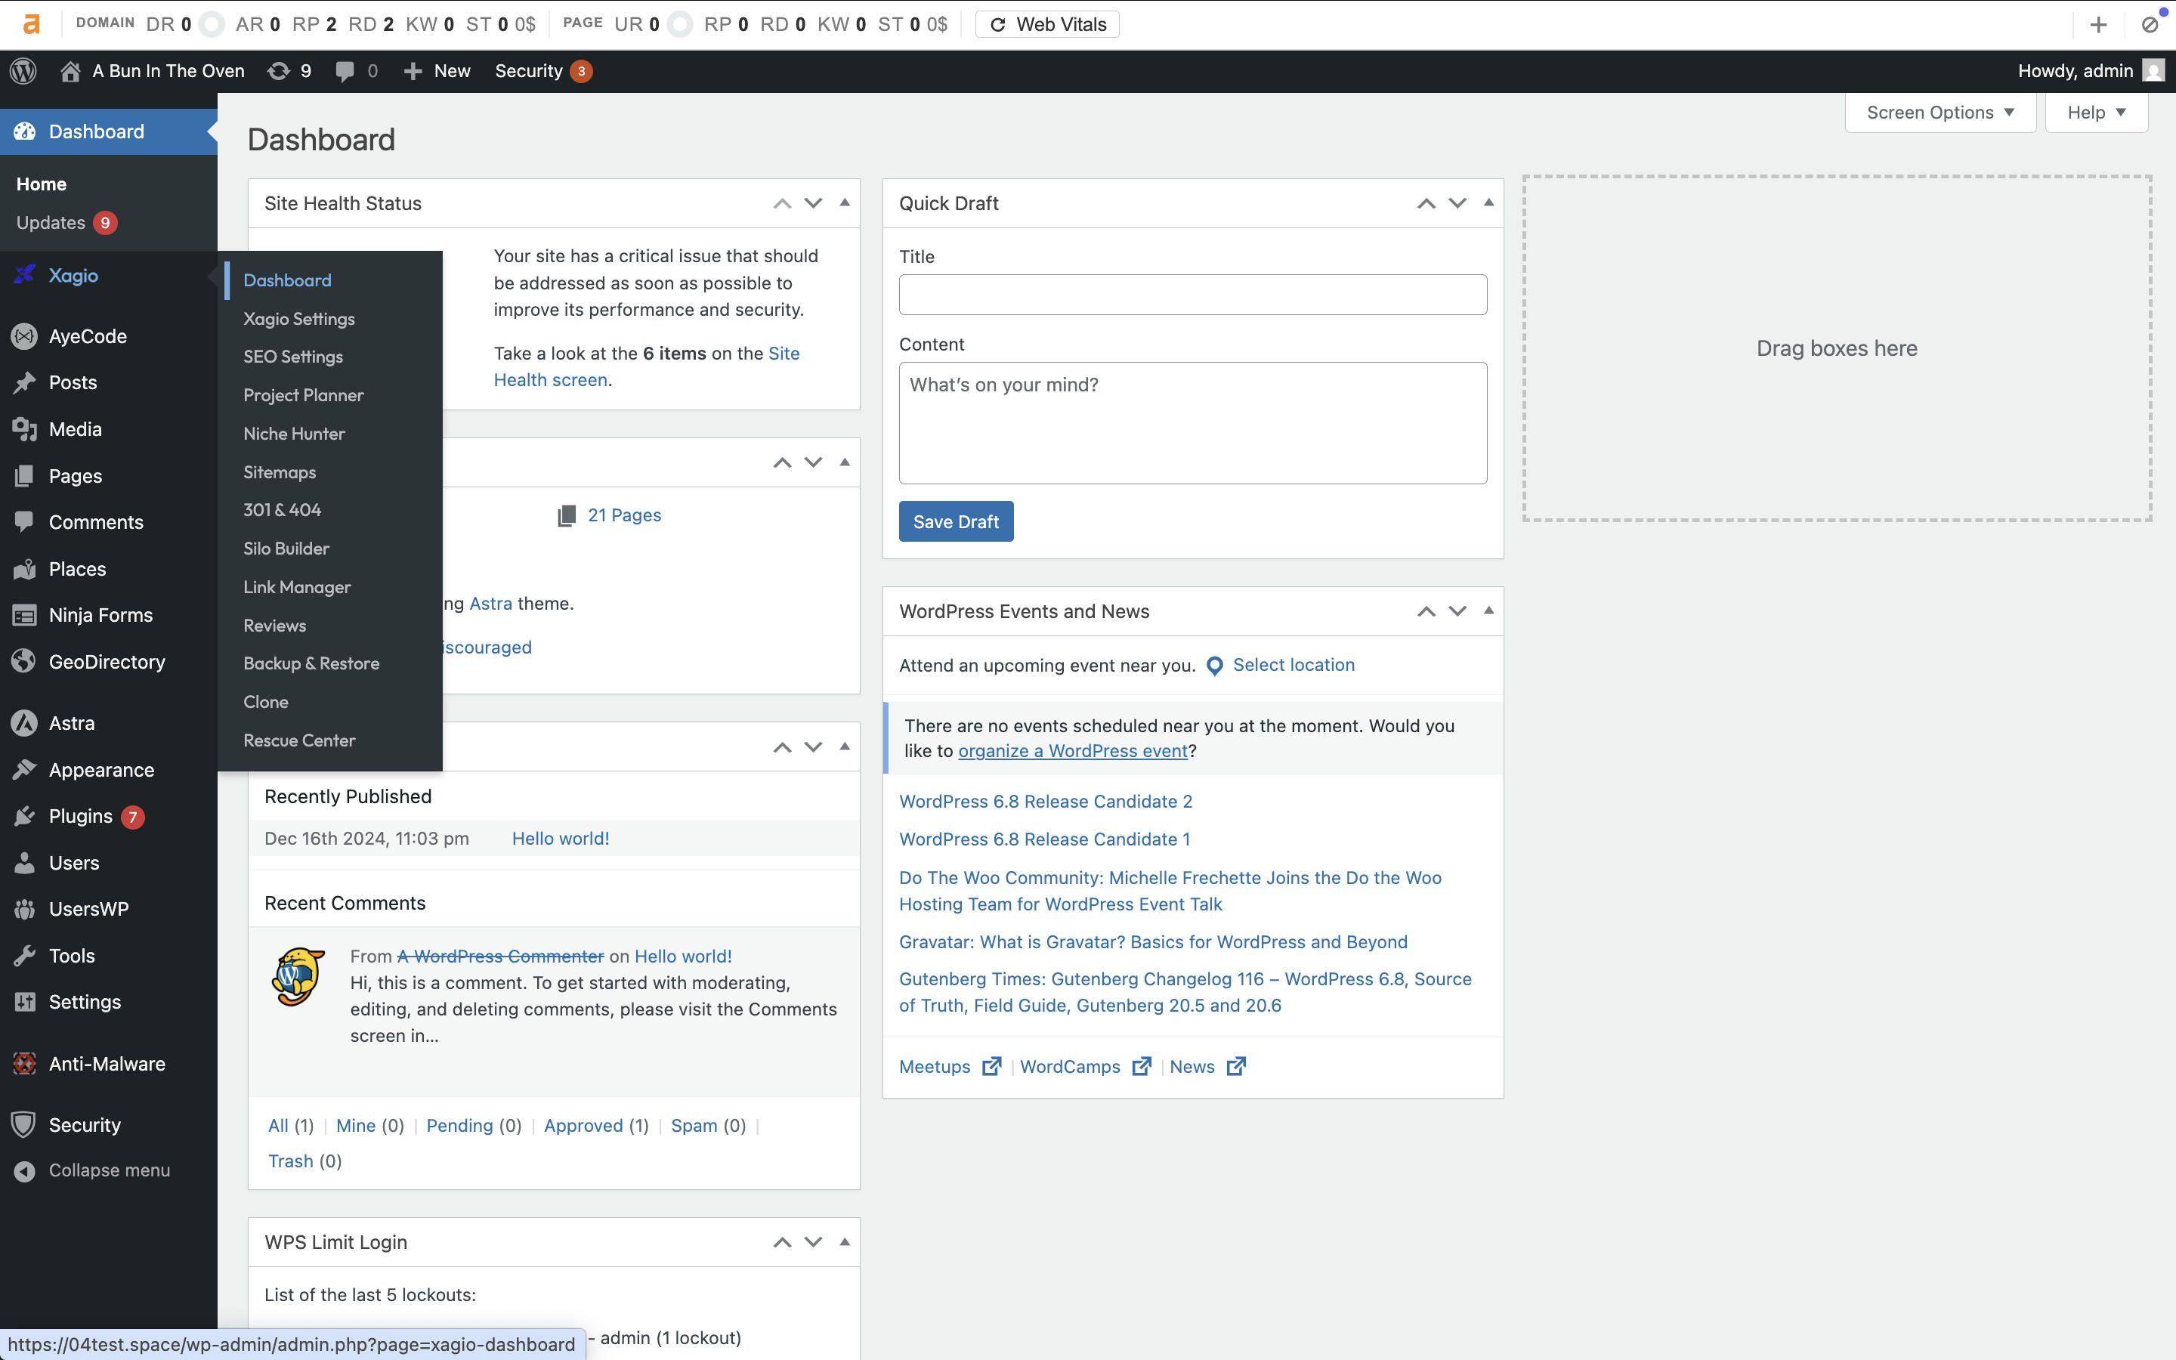The height and width of the screenshot is (1360, 2176).
Task: Click the Anti-Malware sidebar icon
Action: pos(24,1064)
